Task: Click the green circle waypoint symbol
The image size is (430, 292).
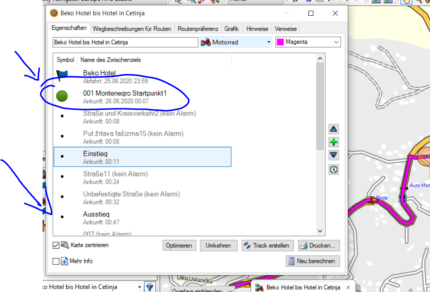Action: tap(62, 97)
